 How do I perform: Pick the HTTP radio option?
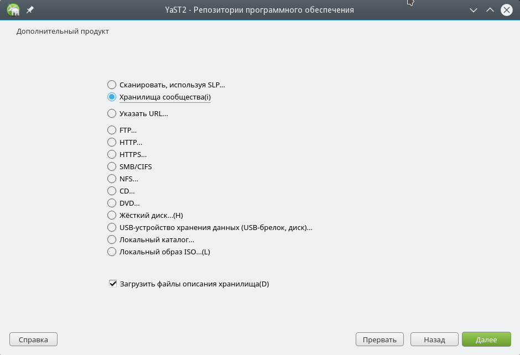pos(112,142)
